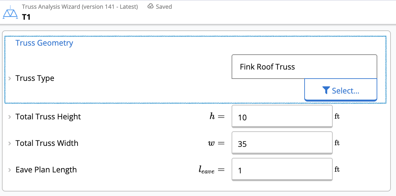
Task: Click the Truss Geometry heading link
Action: [44, 43]
